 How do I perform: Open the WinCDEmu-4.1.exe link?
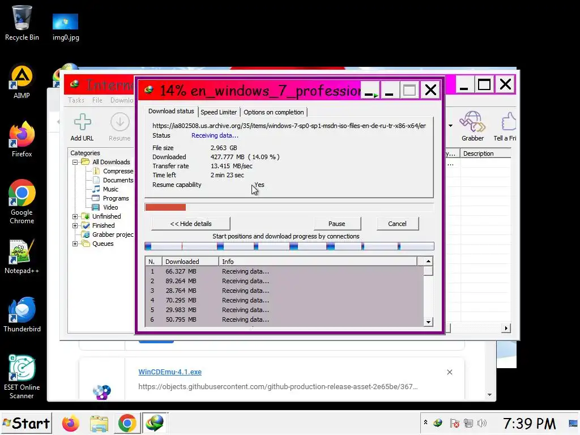[170, 372]
